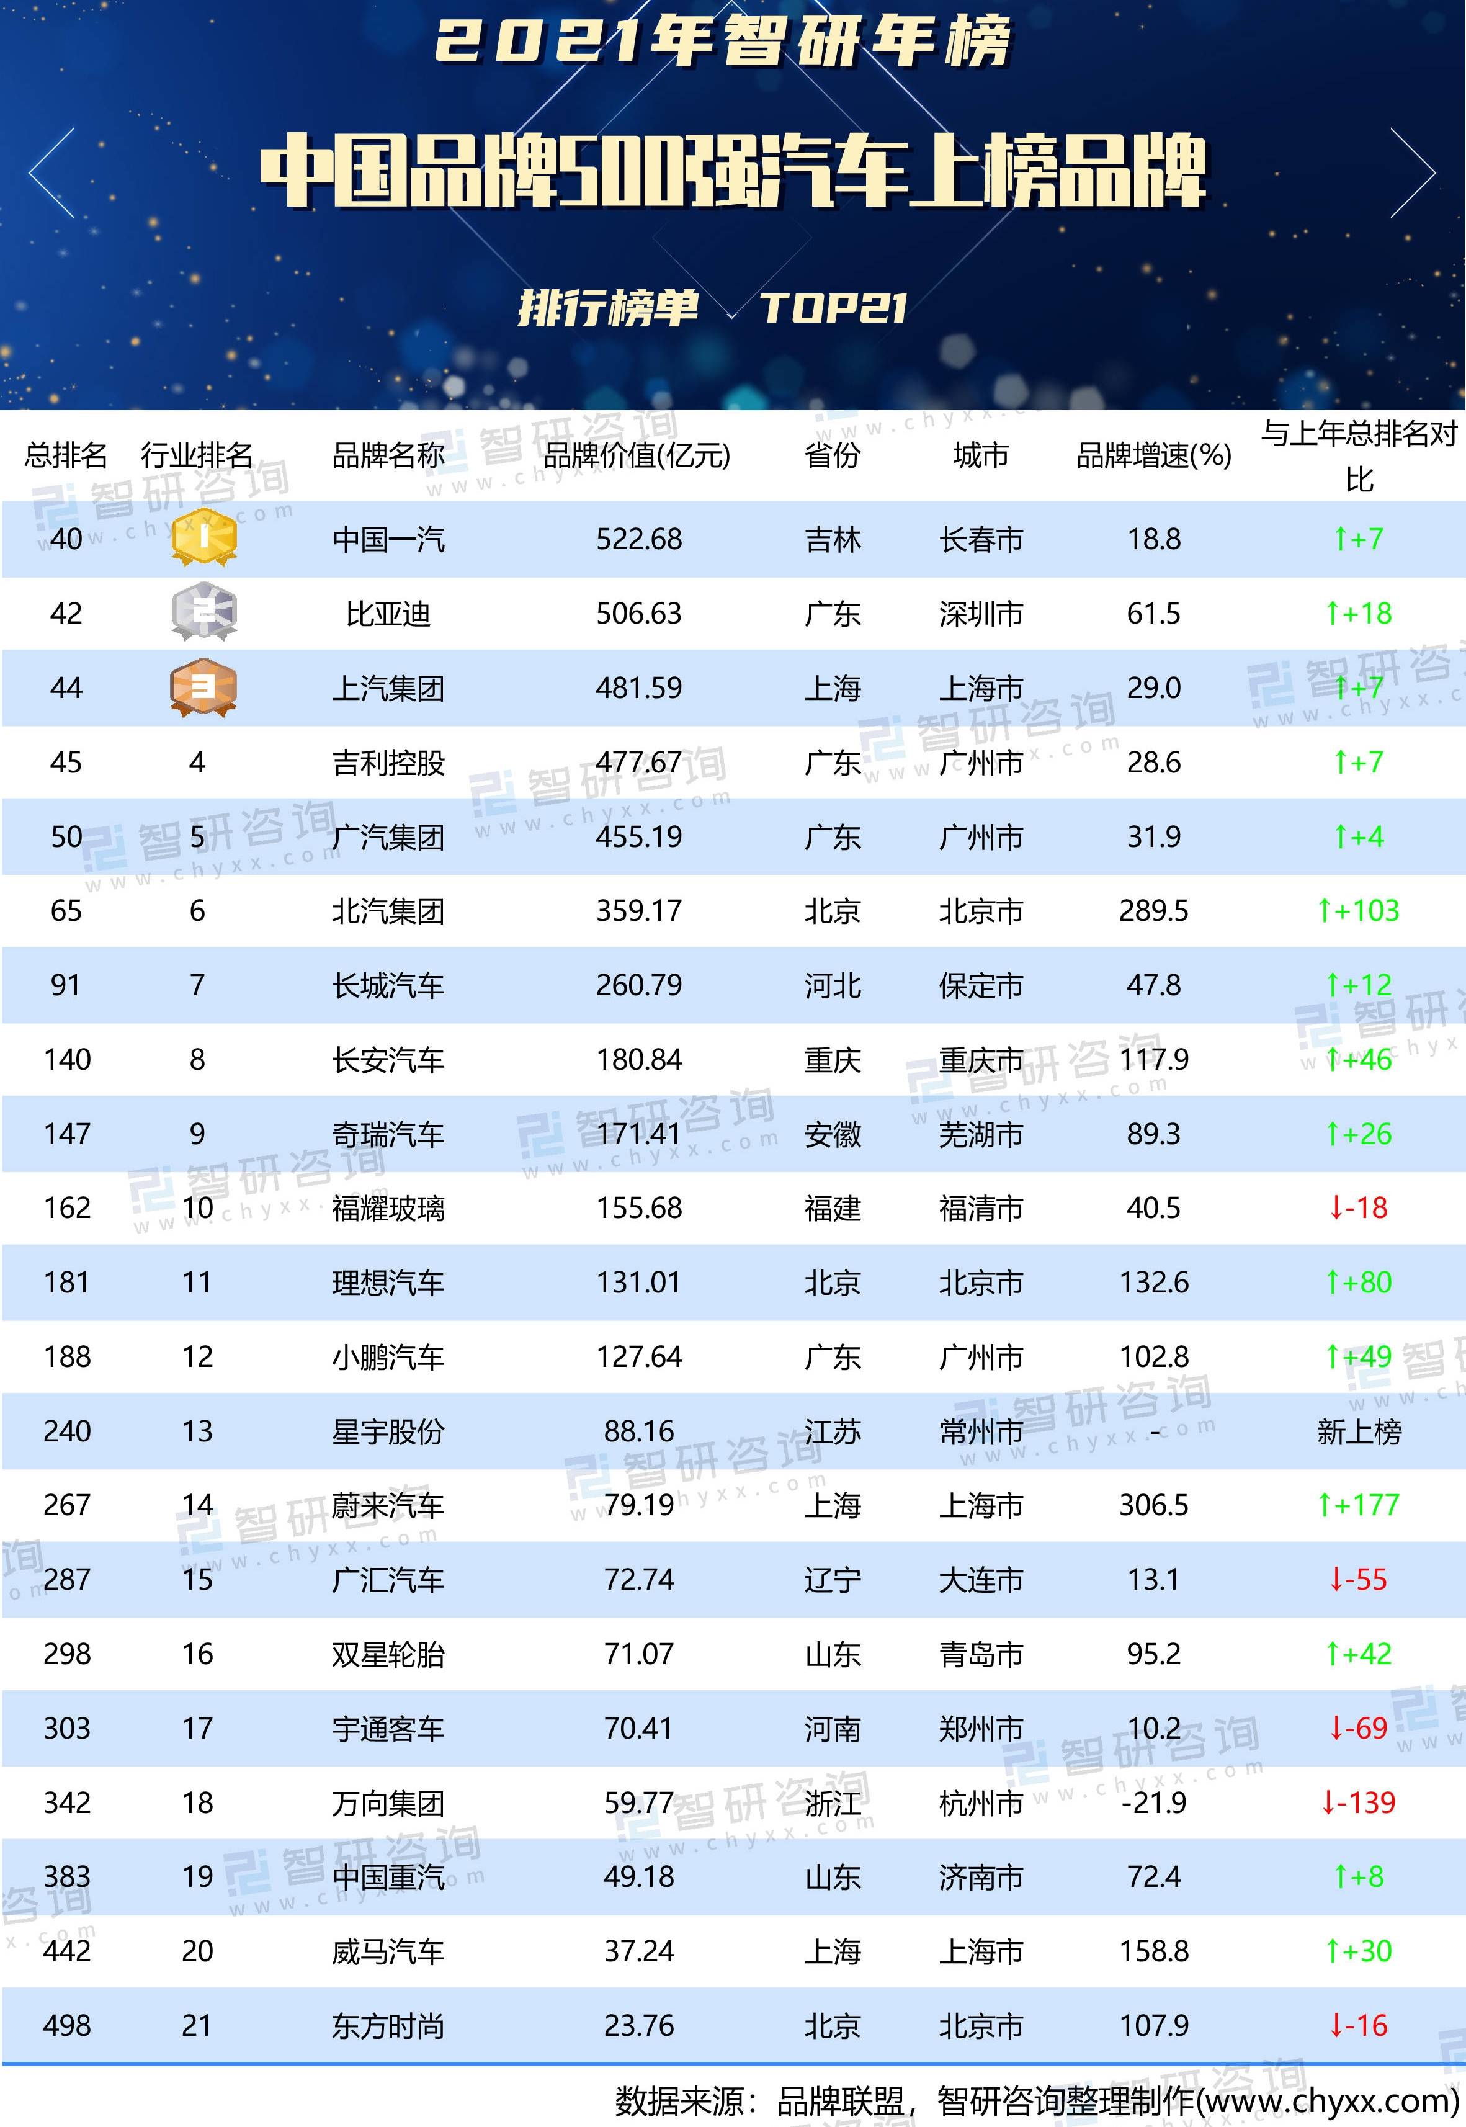The image size is (1466, 2127).
Task: Click the brand name 小鹏汽车
Action: pyautogui.click(x=388, y=1356)
